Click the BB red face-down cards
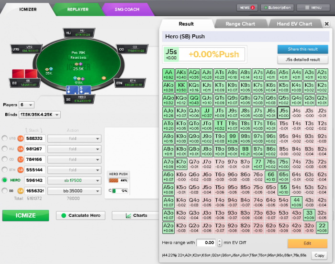This screenshot has width=335, height=264. click(x=24, y=74)
